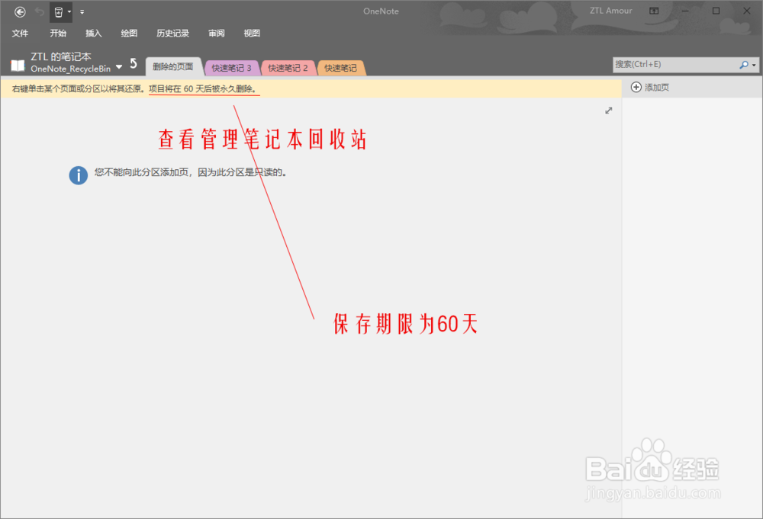Click the magnifier search icon

(743, 65)
